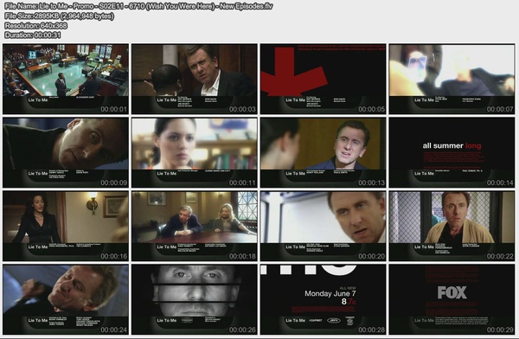Click the 00:00:14 timestamp label
The image size is (519, 339).
coord(500,182)
